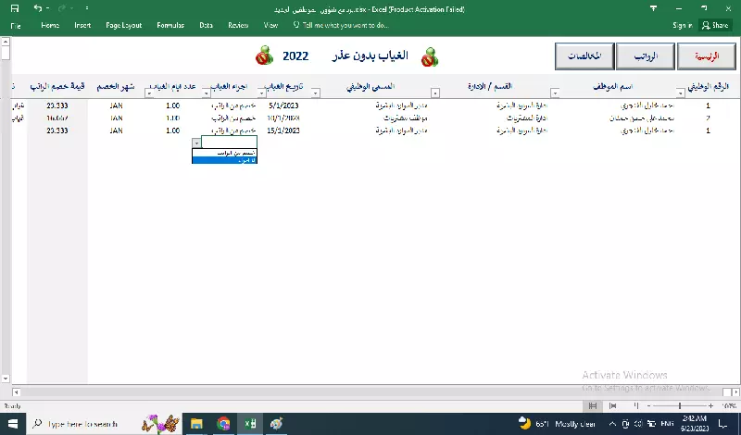Viewport: 741px width, 435px height.
Task: Click the vertical scrollbar down arrow
Action: click(x=6, y=379)
